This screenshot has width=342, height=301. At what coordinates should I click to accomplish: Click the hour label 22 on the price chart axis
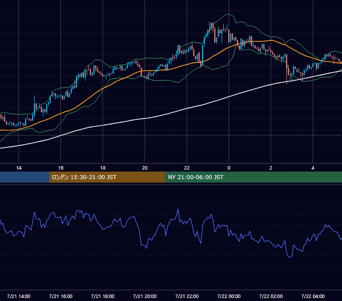click(x=187, y=168)
